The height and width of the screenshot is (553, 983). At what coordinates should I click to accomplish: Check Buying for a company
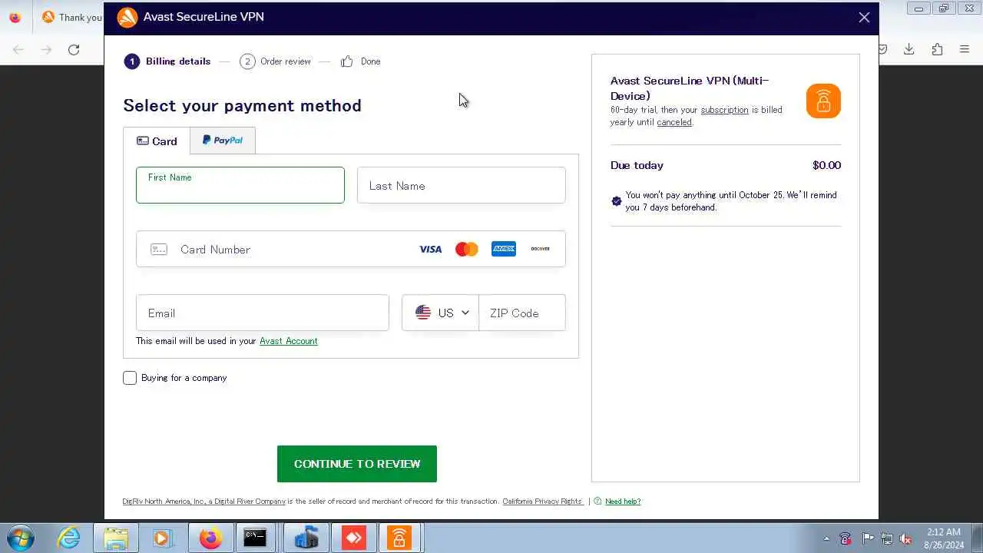[x=130, y=378]
